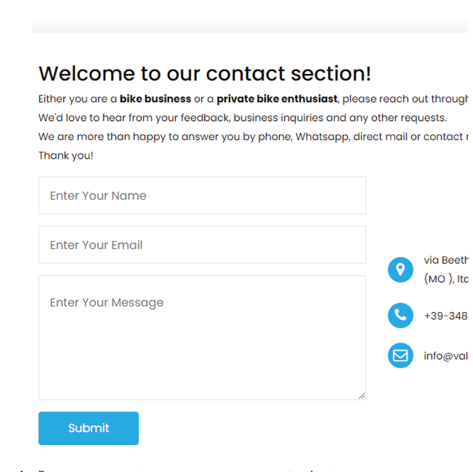Click the +39-348 phone number
This screenshot has height=472, width=473.
click(446, 316)
